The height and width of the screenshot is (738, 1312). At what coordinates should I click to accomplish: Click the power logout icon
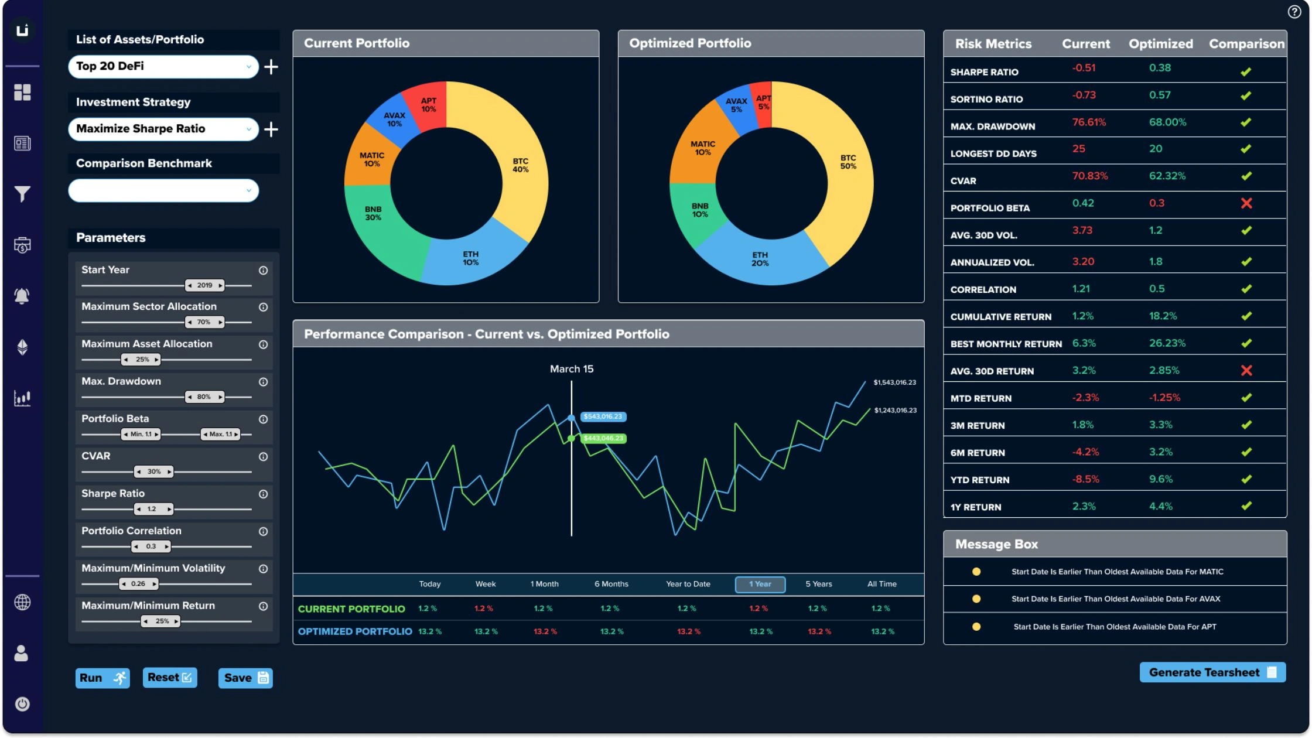22,704
